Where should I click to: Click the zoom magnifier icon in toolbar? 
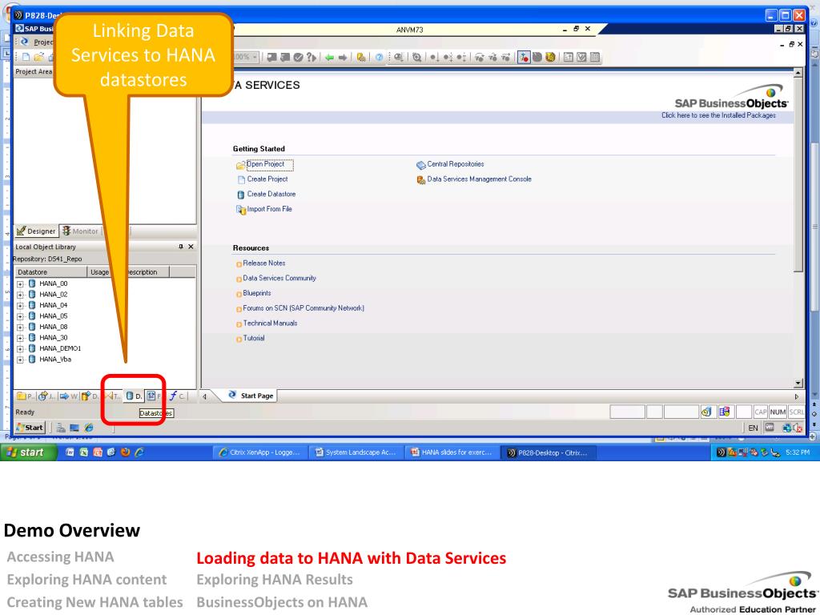(x=416, y=58)
